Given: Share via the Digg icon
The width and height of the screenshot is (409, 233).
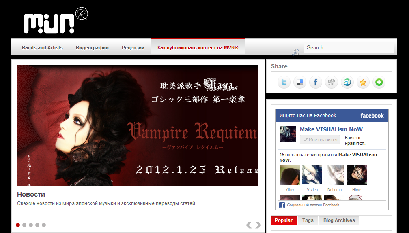Looking at the screenshot, I should 332,82.
